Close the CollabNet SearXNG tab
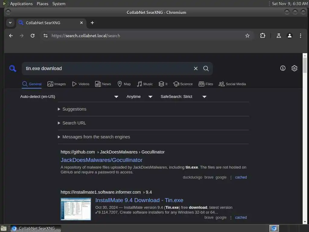Screen dimensions: 309x232 pos(81,23)
